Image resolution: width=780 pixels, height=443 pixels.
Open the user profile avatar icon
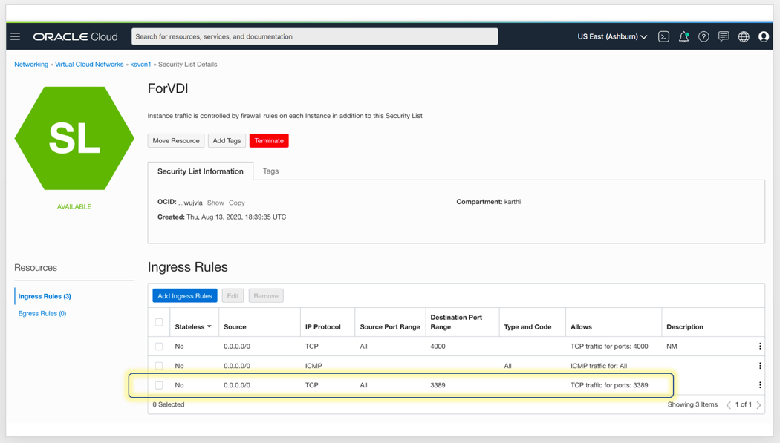point(764,36)
